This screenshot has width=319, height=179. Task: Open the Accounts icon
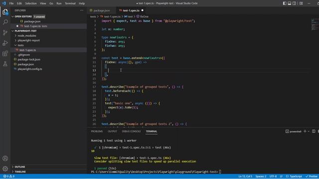[x=5, y=158]
